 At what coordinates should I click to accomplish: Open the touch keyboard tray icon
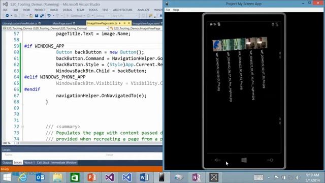tap(258, 177)
